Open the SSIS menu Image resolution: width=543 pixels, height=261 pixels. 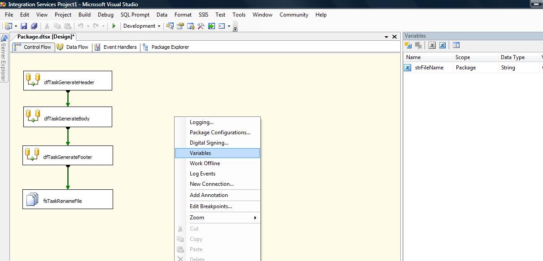click(x=203, y=14)
